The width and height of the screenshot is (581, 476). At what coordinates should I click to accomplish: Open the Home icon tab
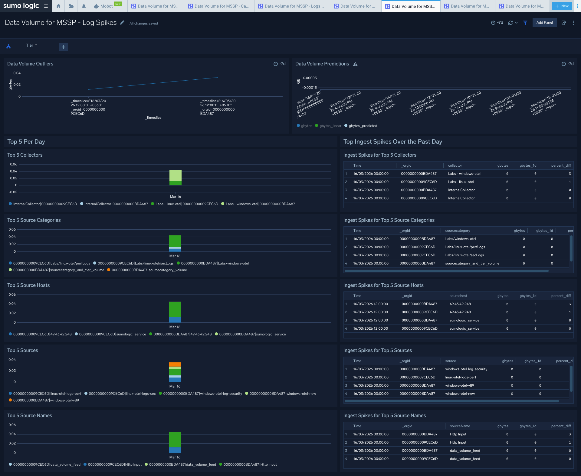click(58, 6)
